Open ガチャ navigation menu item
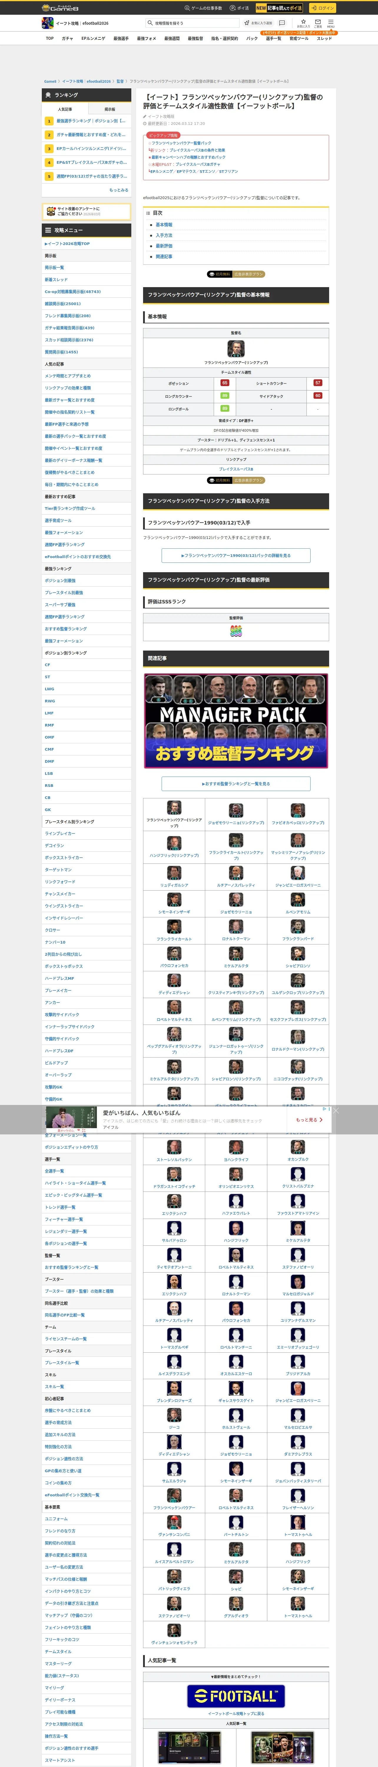The width and height of the screenshot is (378, 1767). (67, 38)
